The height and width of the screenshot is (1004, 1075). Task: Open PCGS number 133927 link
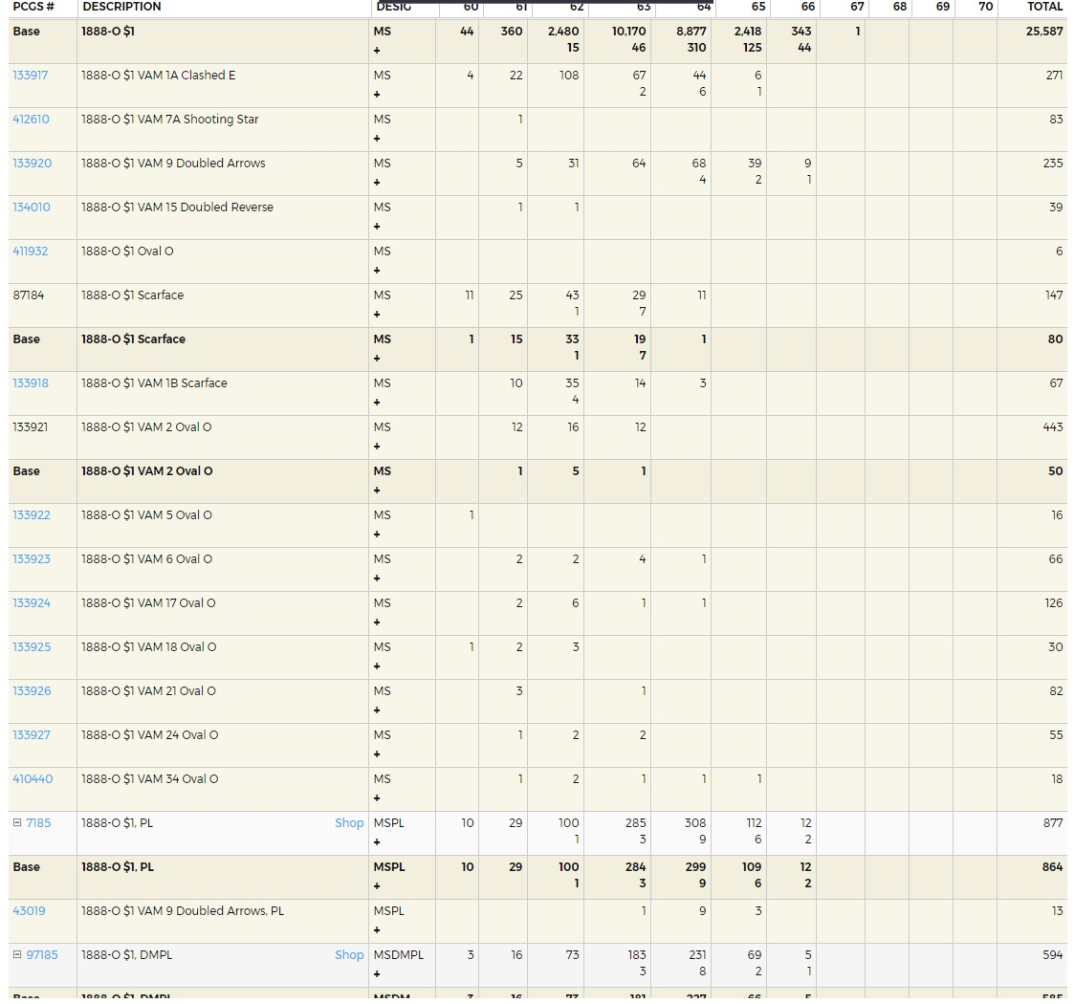pyautogui.click(x=32, y=734)
